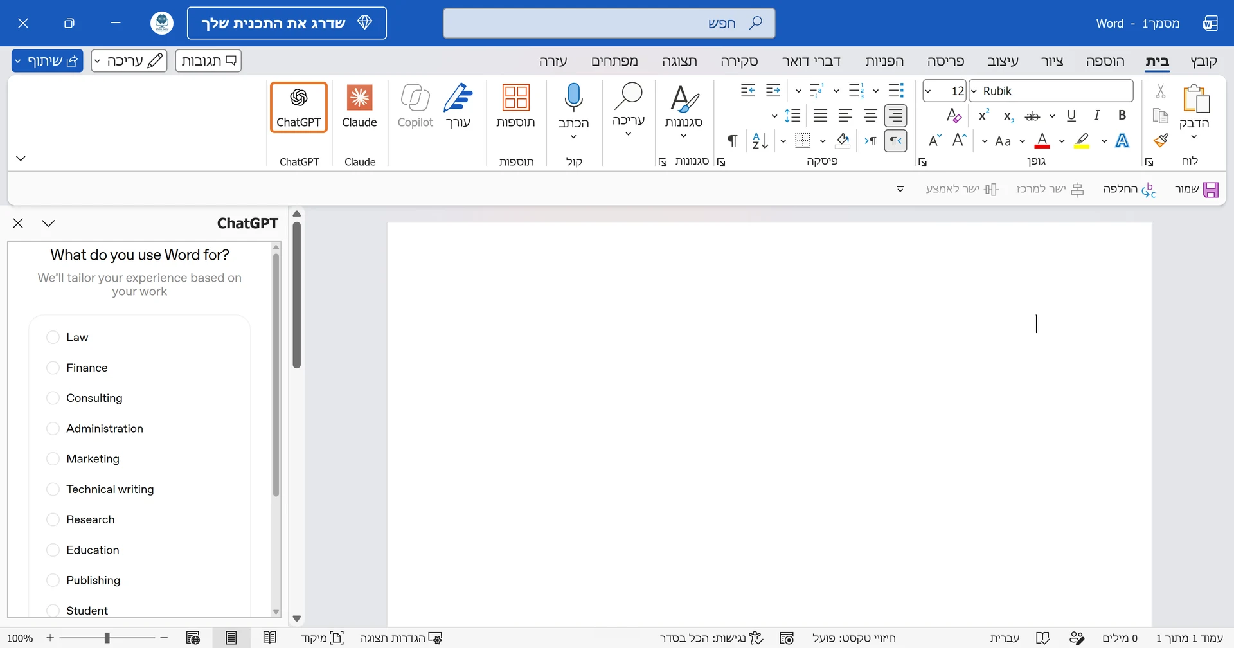Click the Save (שמור) icon in quick toolbar
This screenshot has height=648, width=1234.
point(1211,190)
